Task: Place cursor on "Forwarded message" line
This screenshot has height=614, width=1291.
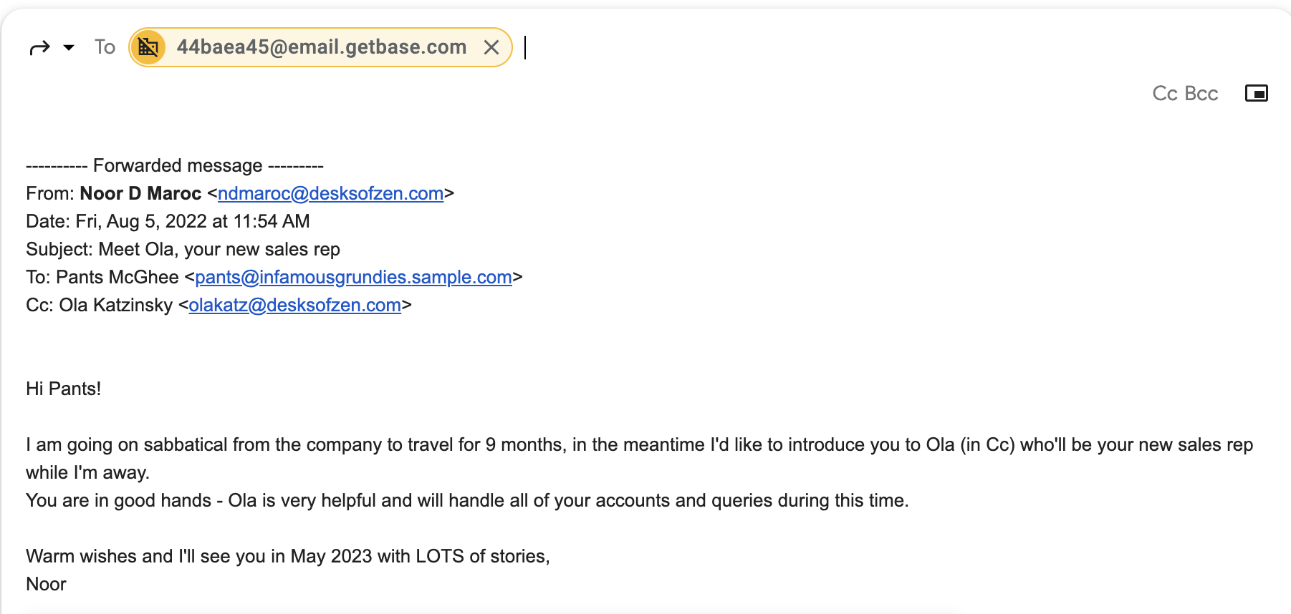Action: 177,166
